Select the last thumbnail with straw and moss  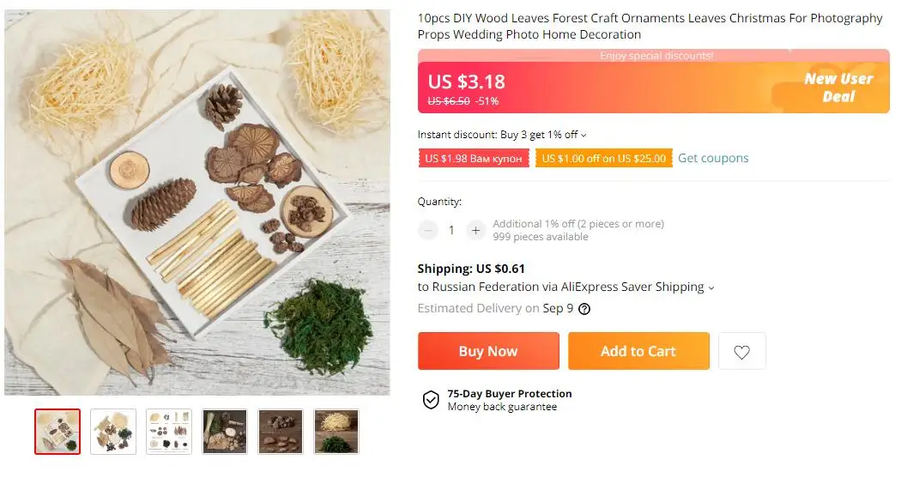336,431
